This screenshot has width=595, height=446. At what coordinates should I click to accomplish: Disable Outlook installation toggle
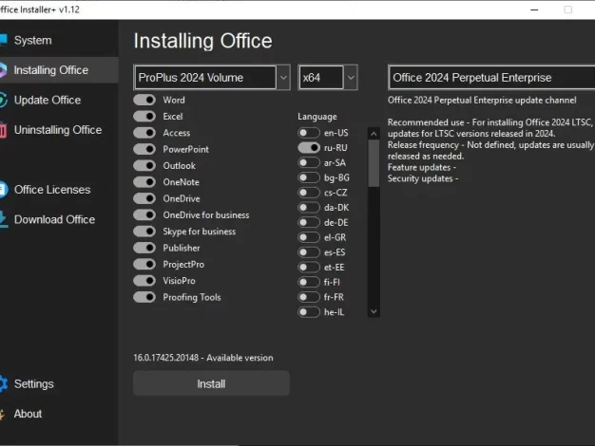click(x=144, y=166)
